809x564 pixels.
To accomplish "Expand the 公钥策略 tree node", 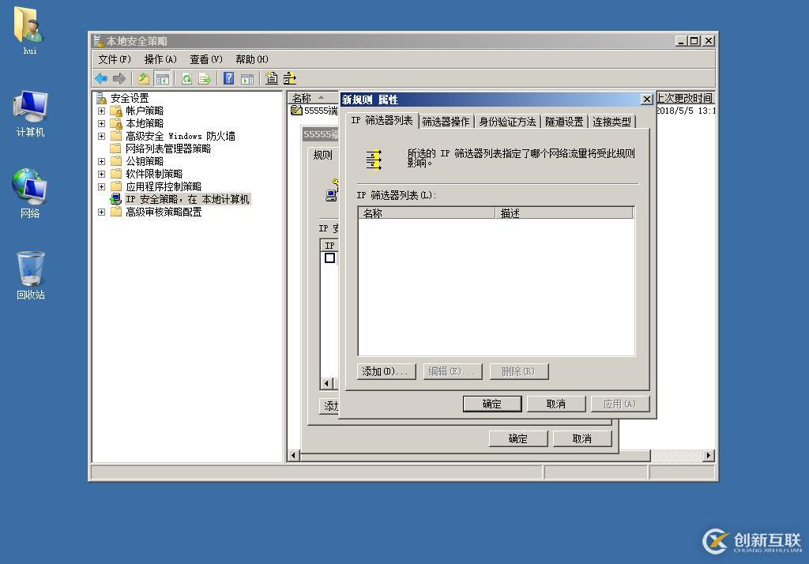I will point(102,161).
